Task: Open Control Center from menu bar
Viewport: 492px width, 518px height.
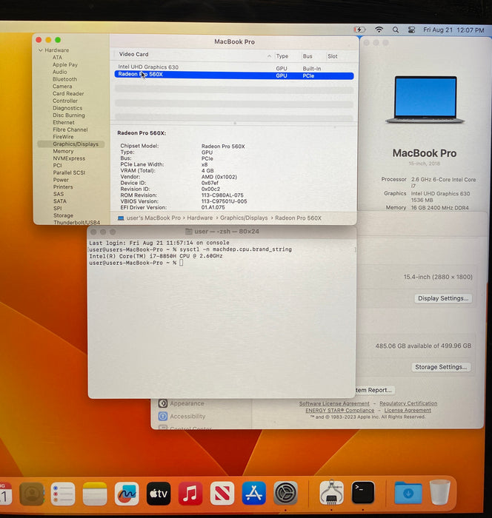Action: point(411,30)
